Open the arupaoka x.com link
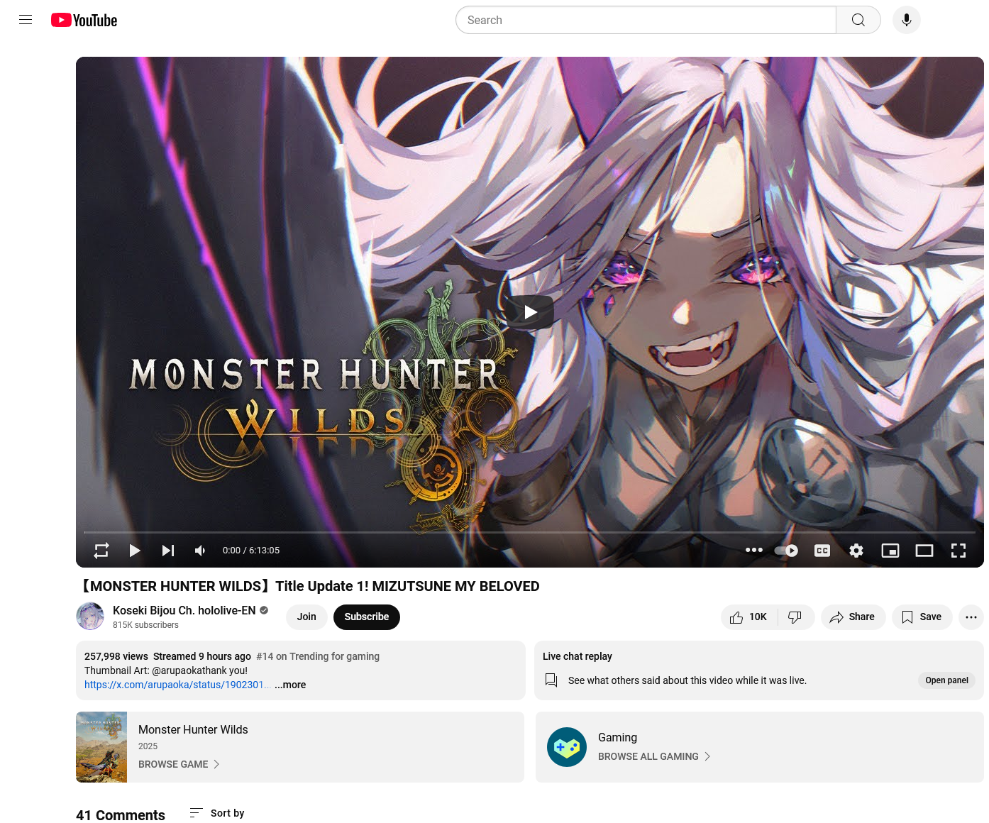 tap(177, 685)
